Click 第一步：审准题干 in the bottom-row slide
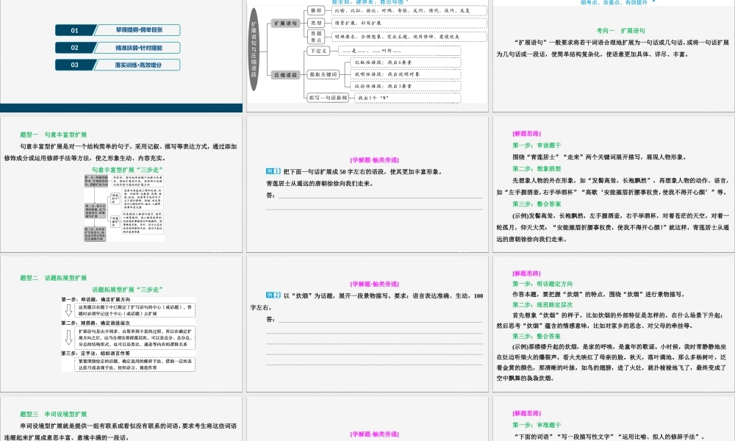The image size is (735, 441). click(x=537, y=425)
